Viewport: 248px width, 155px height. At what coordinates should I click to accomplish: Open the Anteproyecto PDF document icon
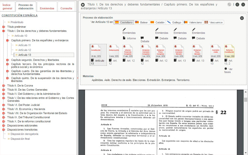(114, 51)
